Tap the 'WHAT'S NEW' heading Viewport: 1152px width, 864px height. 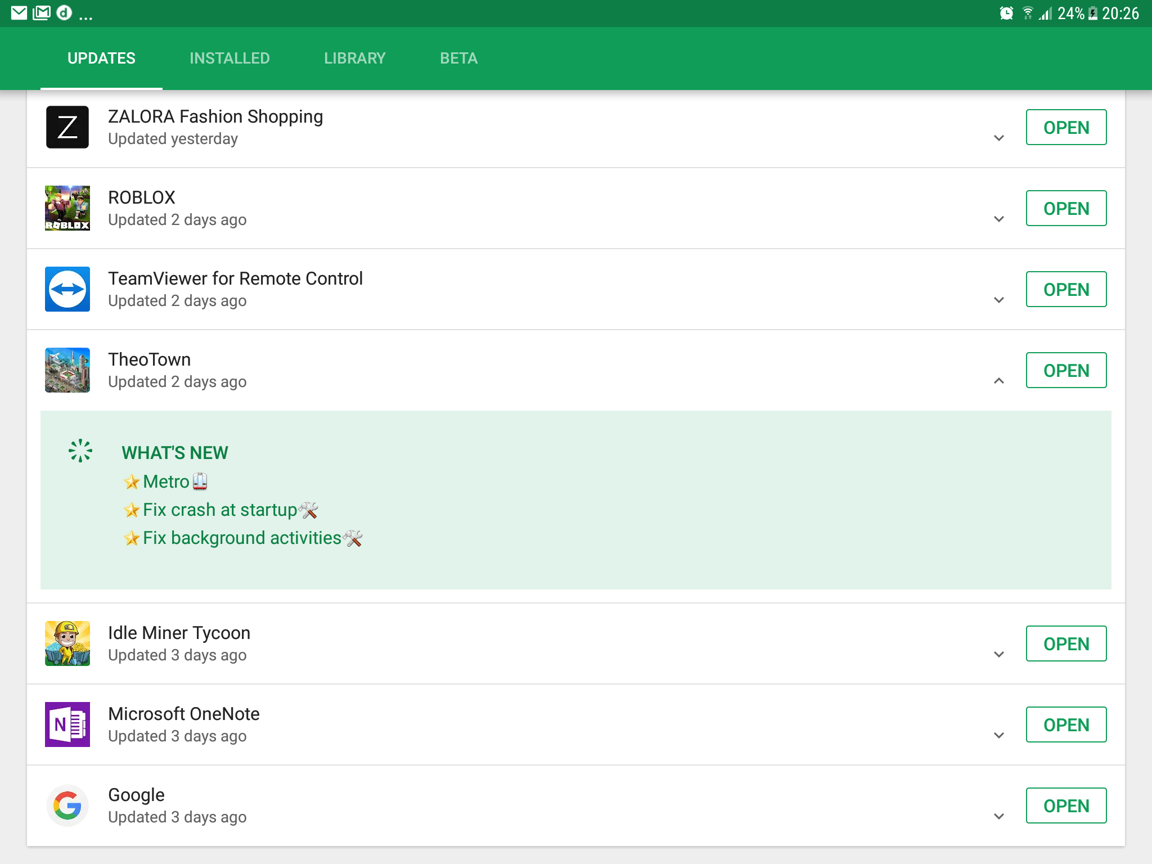click(x=175, y=453)
